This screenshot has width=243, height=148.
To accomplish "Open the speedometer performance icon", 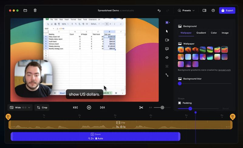I will [x=213, y=10].
